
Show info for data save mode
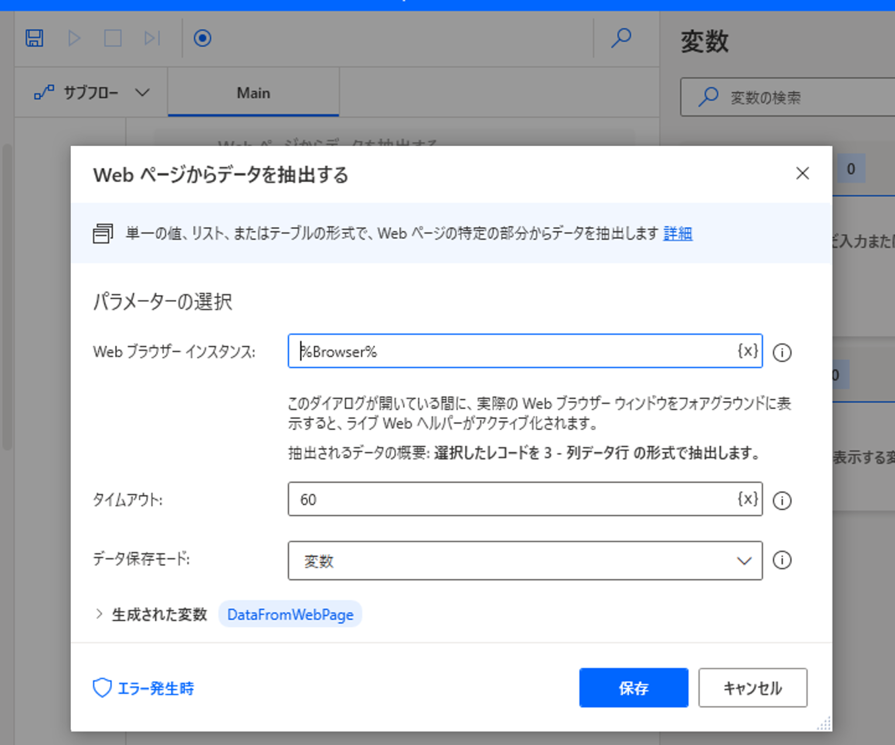tap(782, 560)
